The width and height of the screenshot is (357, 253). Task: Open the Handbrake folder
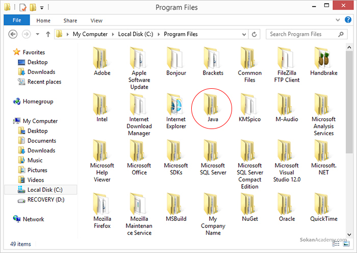click(323, 62)
